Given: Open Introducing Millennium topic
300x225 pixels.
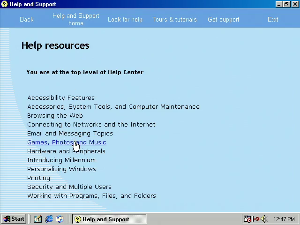Looking at the screenshot, I should pos(61,160).
